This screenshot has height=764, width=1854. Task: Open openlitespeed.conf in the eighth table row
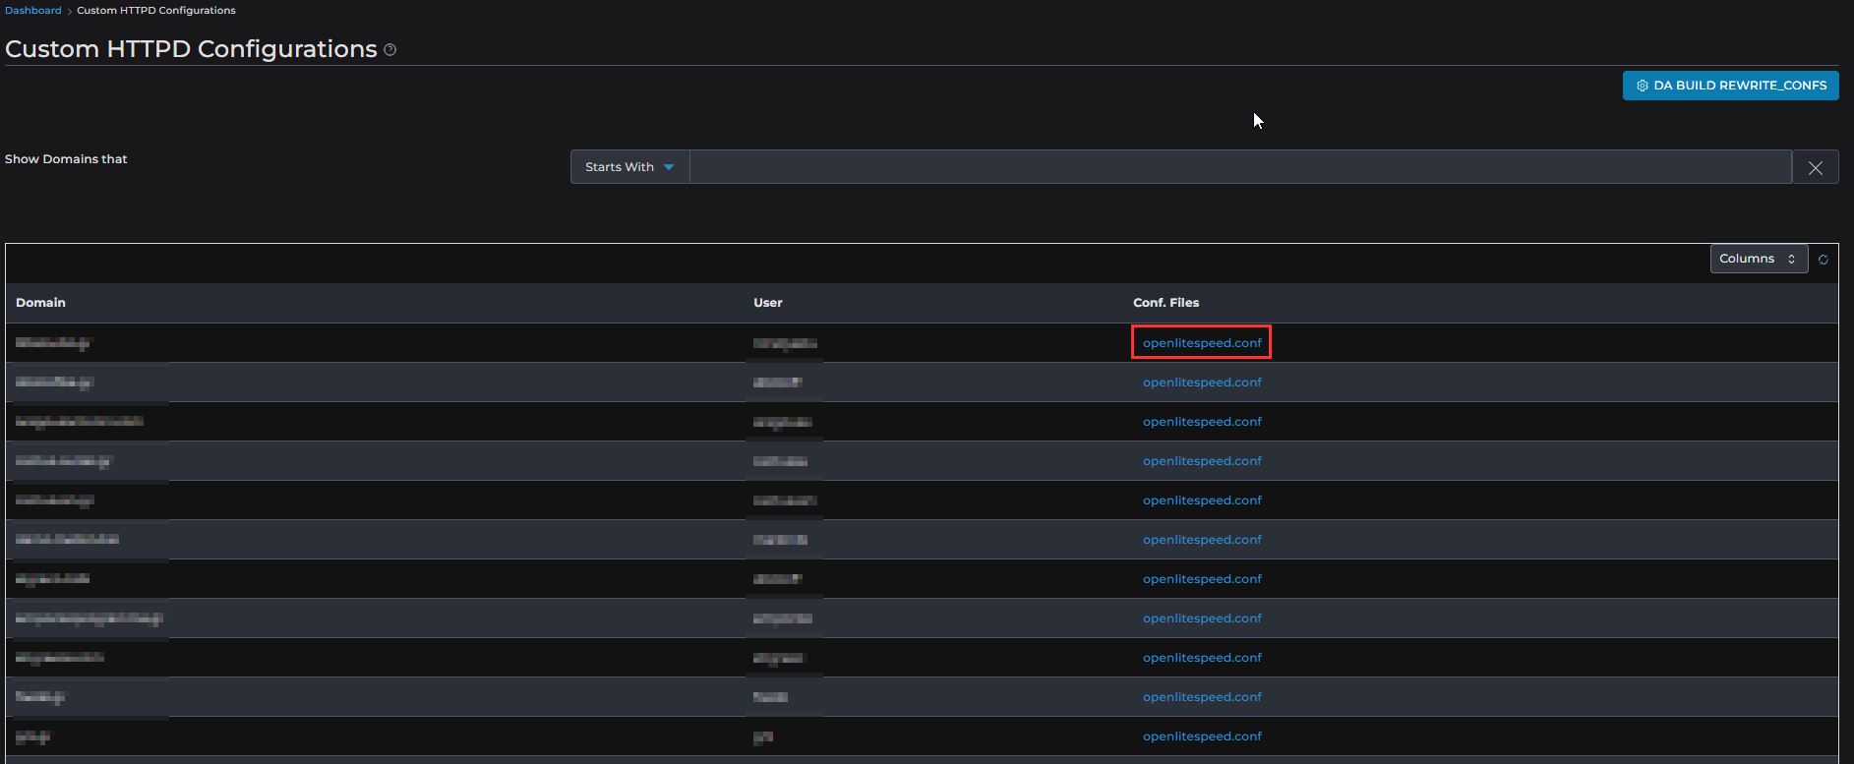(x=1201, y=618)
